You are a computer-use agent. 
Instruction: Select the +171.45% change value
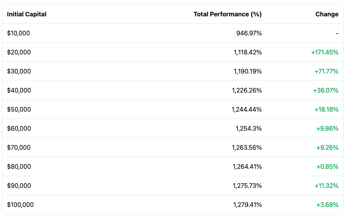(325, 53)
